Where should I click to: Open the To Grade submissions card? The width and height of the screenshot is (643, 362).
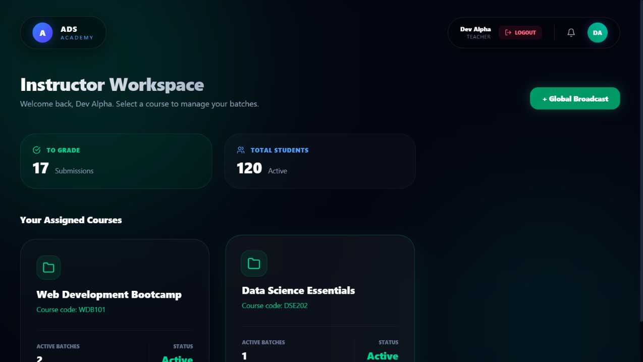pos(116,161)
